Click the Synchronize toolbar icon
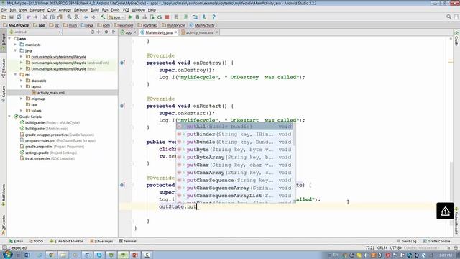The image size is (460, 259). [19, 17]
